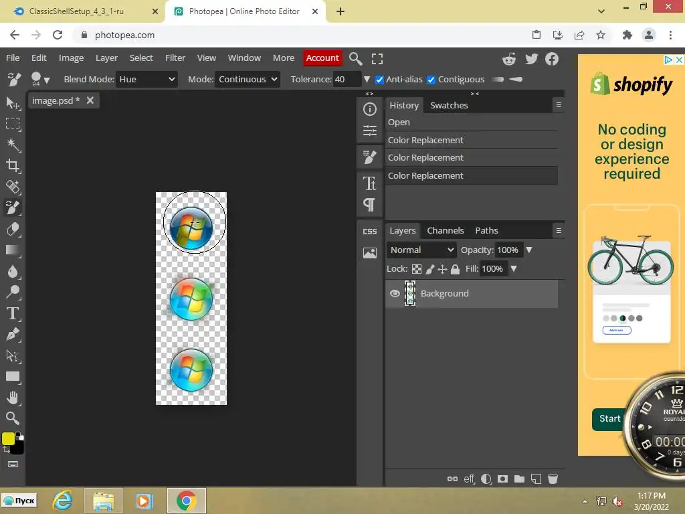Click the Tolerance input field
Screen dimensions: 685x514
pos(347,79)
